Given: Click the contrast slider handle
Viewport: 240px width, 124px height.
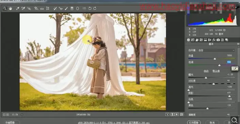Looking at the screenshot, I should (x=213, y=84).
